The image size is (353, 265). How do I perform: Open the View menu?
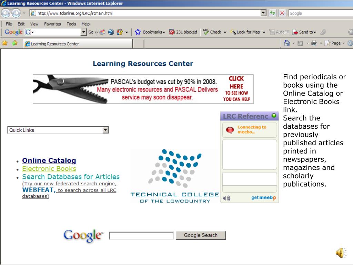pos(34,24)
